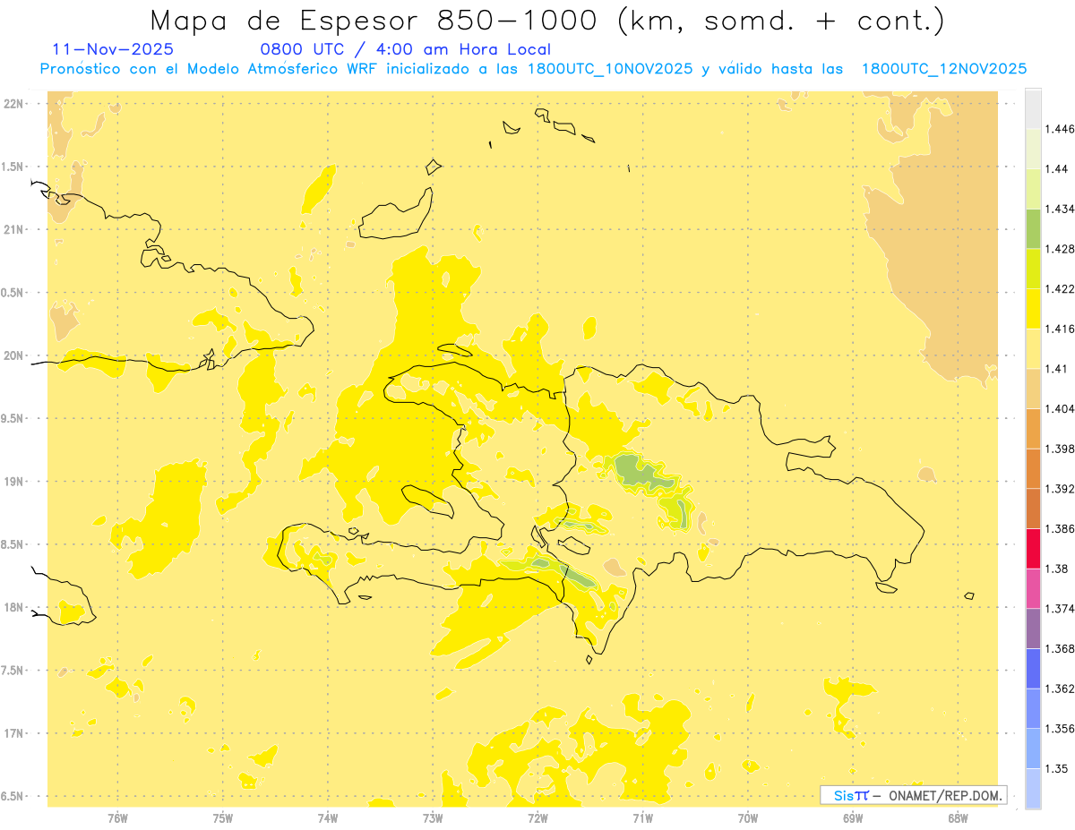The width and height of the screenshot is (1075, 830).
Task: Click the colorbar value '1.386'
Action: coord(1059,528)
